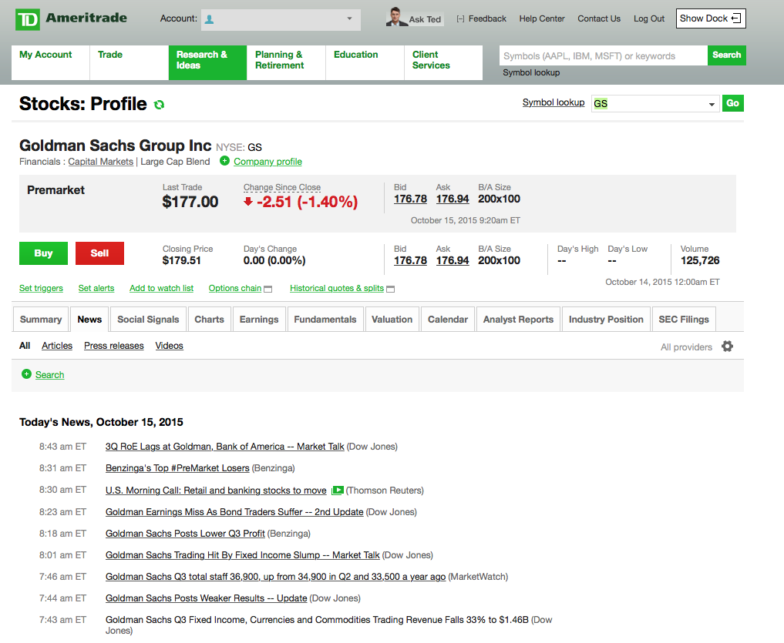Open 3Q RoE Lags at Goldman article

[224, 447]
